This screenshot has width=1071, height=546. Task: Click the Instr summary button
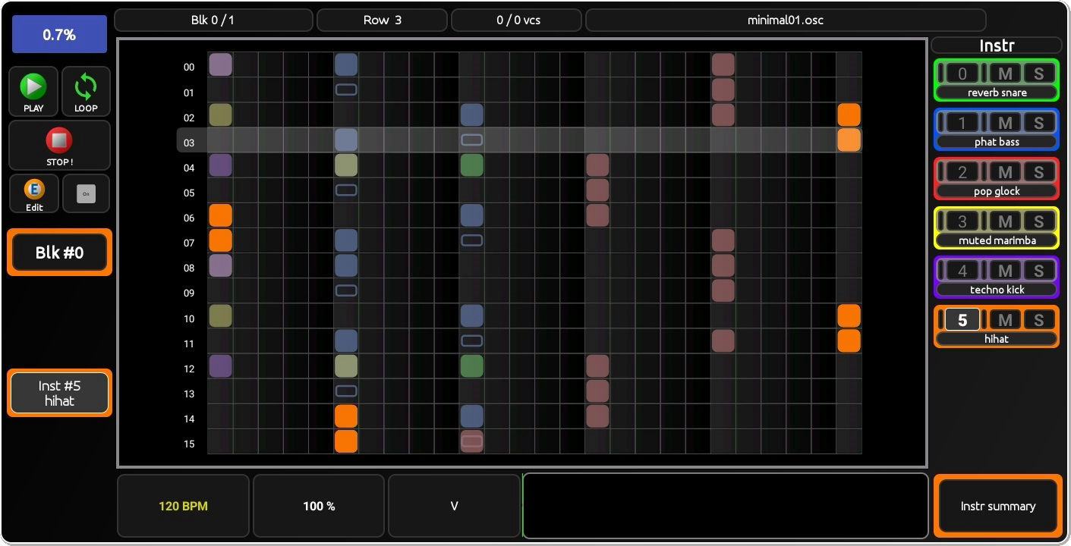(997, 506)
